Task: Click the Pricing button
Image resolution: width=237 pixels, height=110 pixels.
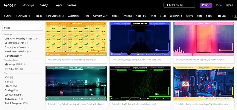Action: point(206,5)
